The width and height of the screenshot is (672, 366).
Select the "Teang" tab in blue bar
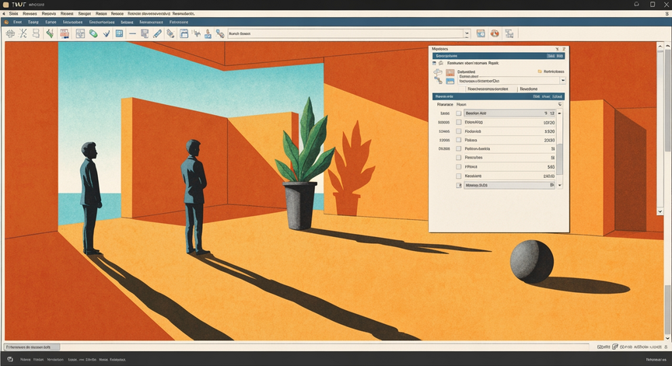[x=33, y=22]
